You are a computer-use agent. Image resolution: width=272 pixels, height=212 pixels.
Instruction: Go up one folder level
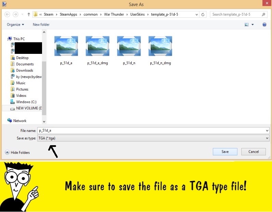coord(29,14)
